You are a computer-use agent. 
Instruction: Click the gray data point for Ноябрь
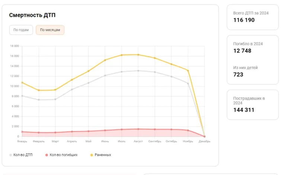[188, 83]
